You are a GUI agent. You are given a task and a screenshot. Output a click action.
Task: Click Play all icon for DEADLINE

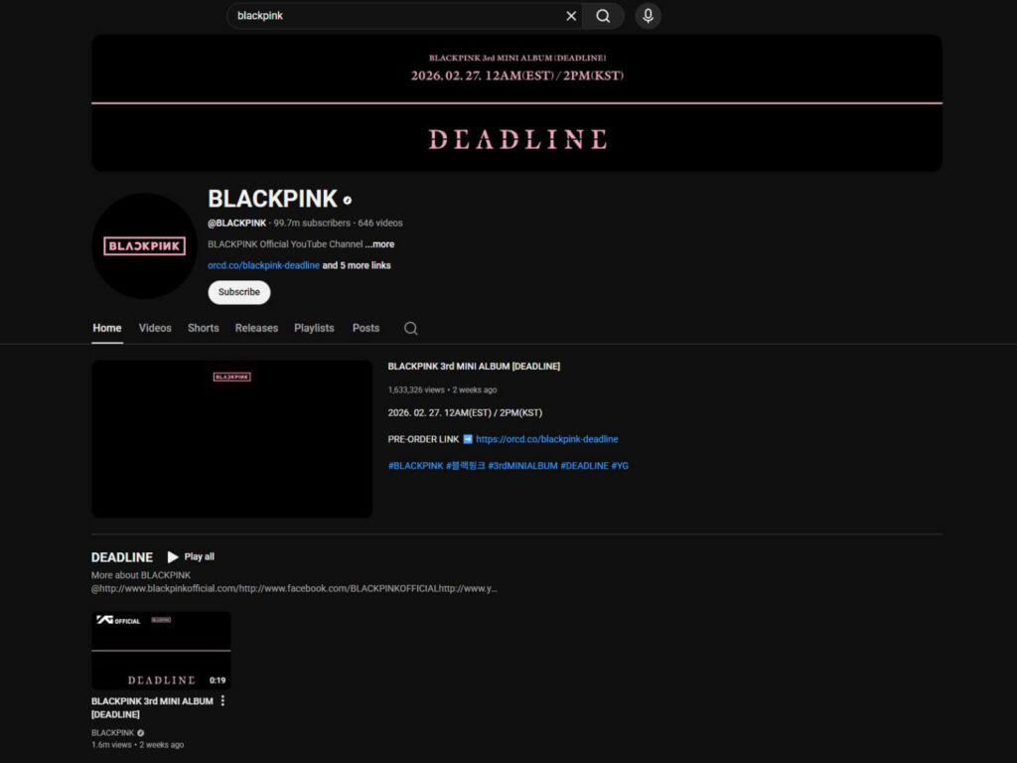tap(173, 557)
